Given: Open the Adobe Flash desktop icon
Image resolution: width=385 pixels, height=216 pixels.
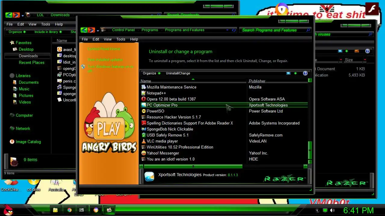Looking at the screenshot, I should (372, 9).
